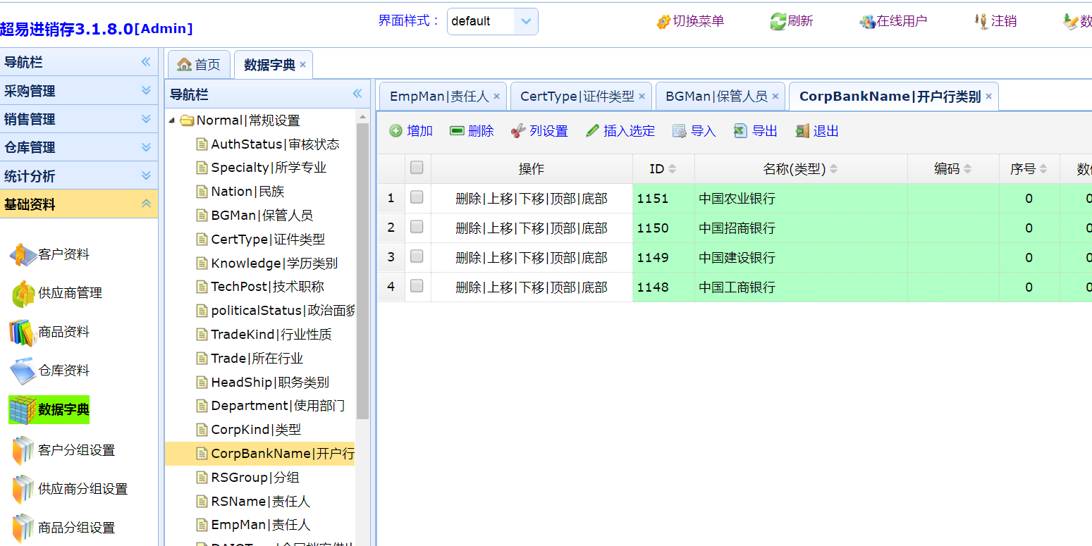Open Supplier Management (供应商管理) icon

tap(23, 294)
